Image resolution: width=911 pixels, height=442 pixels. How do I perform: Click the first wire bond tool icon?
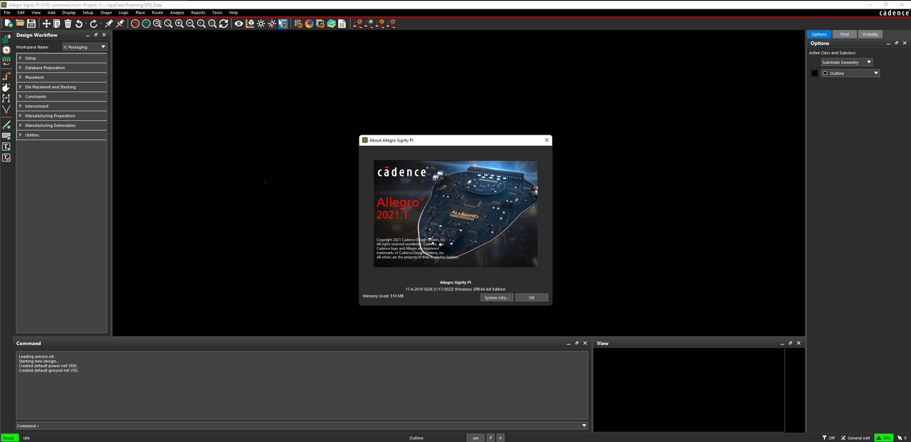click(x=358, y=23)
